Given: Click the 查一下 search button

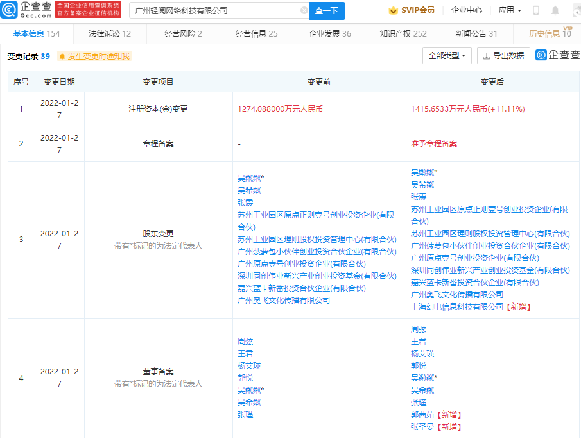Looking at the screenshot, I should pyautogui.click(x=326, y=11).
